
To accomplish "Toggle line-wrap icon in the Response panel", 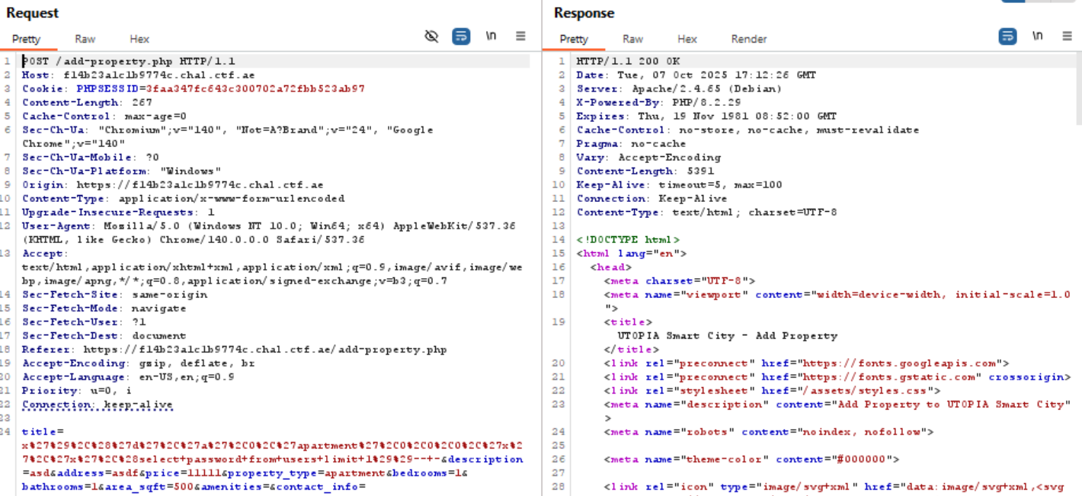I will 1008,36.
